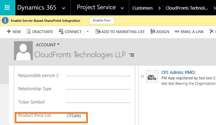Screen dimensions: 216x125
Task: Email a link to this record
Action: click(192, 32)
